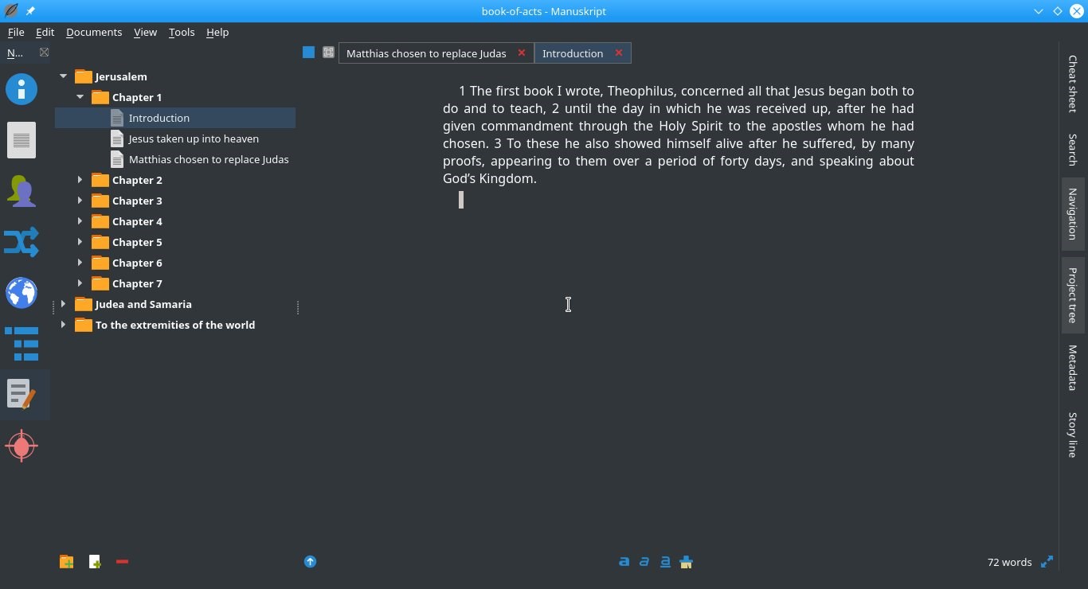This screenshot has height=589, width=1088.
Task: Apply bold formatting to text
Action: click(x=624, y=562)
